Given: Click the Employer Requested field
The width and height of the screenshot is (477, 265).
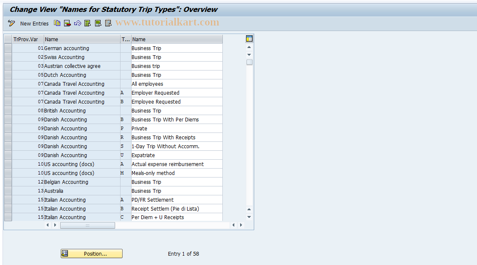Looking at the screenshot, I should pyautogui.click(x=177, y=93).
